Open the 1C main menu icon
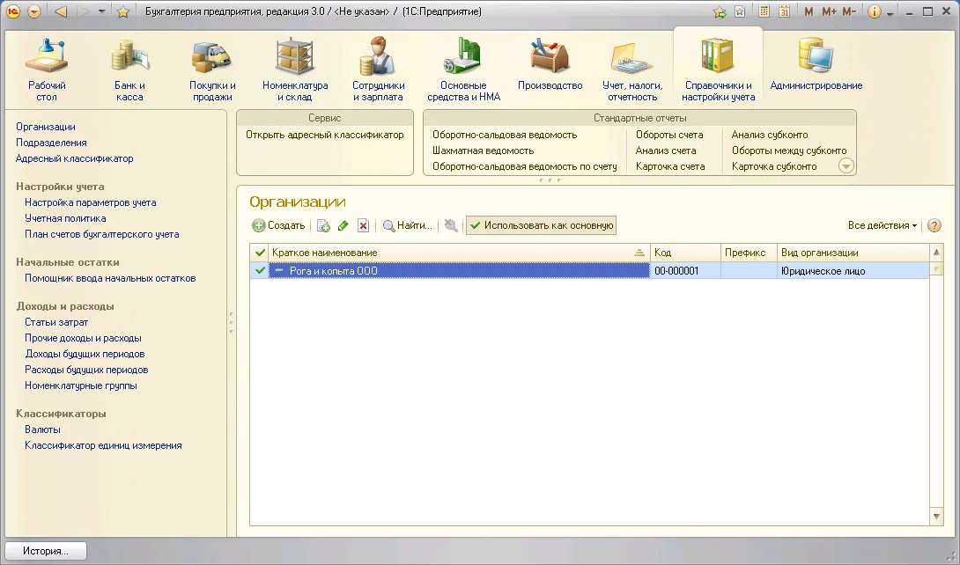The width and height of the screenshot is (960, 565). [13, 11]
